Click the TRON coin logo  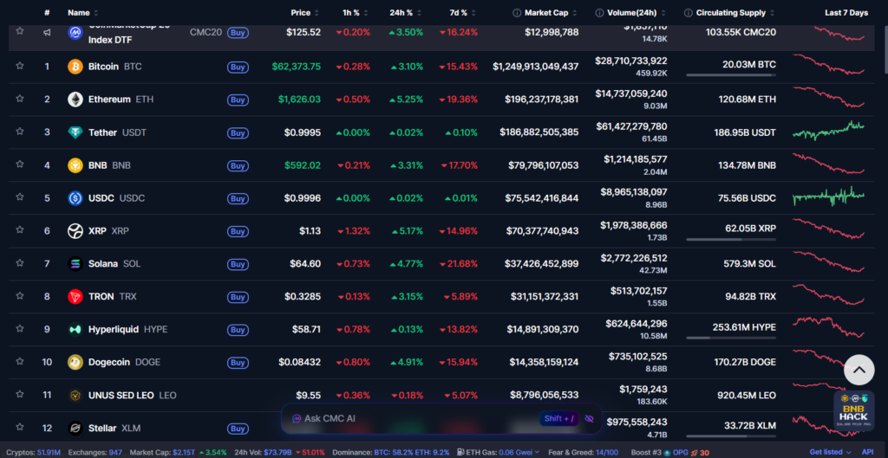75,296
